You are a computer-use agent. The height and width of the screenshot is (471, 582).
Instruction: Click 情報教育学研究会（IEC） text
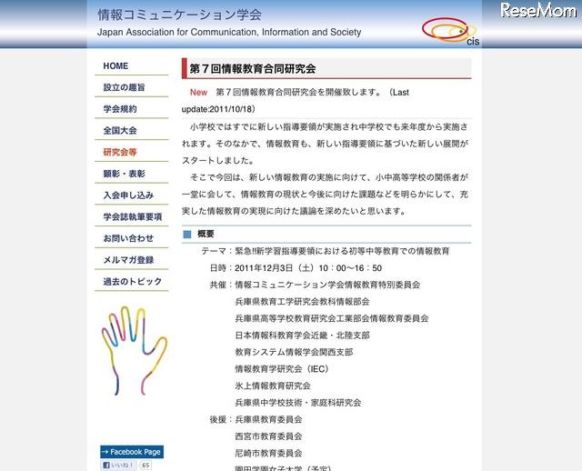tap(282, 369)
